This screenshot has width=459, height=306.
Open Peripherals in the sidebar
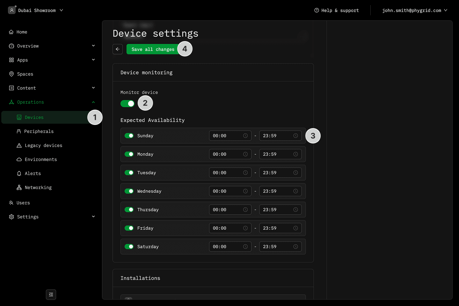(39, 131)
